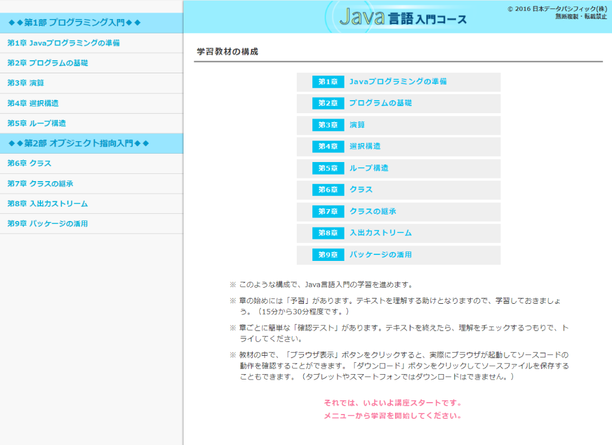Click pink text いよいよ講座スタートです
The image size is (612, 445).
point(393,403)
